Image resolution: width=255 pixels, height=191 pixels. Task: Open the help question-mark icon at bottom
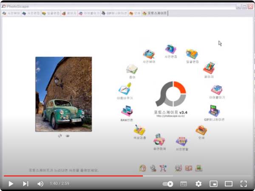coord(143,168)
